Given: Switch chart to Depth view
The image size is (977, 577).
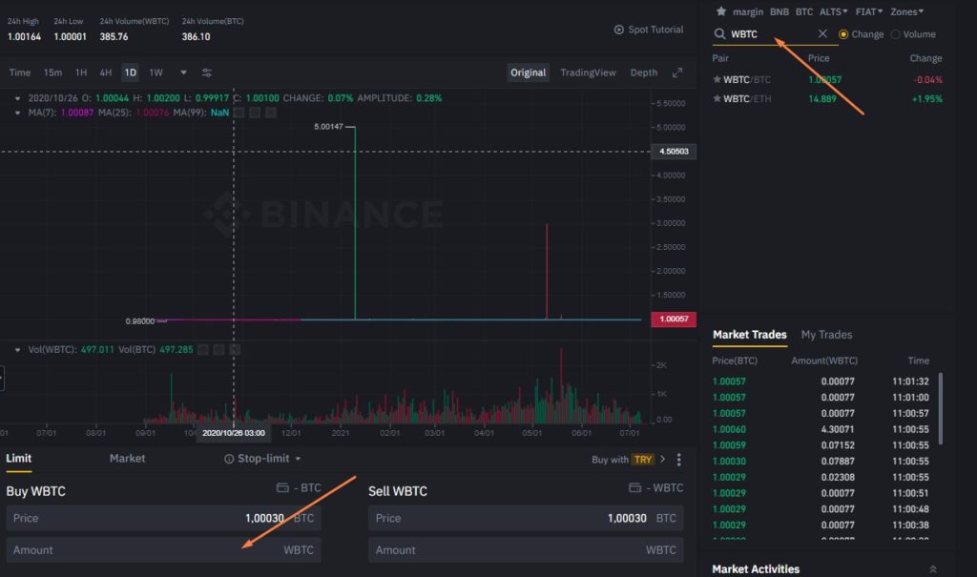Looking at the screenshot, I should point(644,72).
